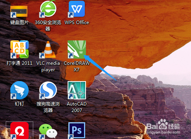Select the CorelDRAW X7 green icon
The height and width of the screenshot is (139, 191).
[x=77, y=50]
